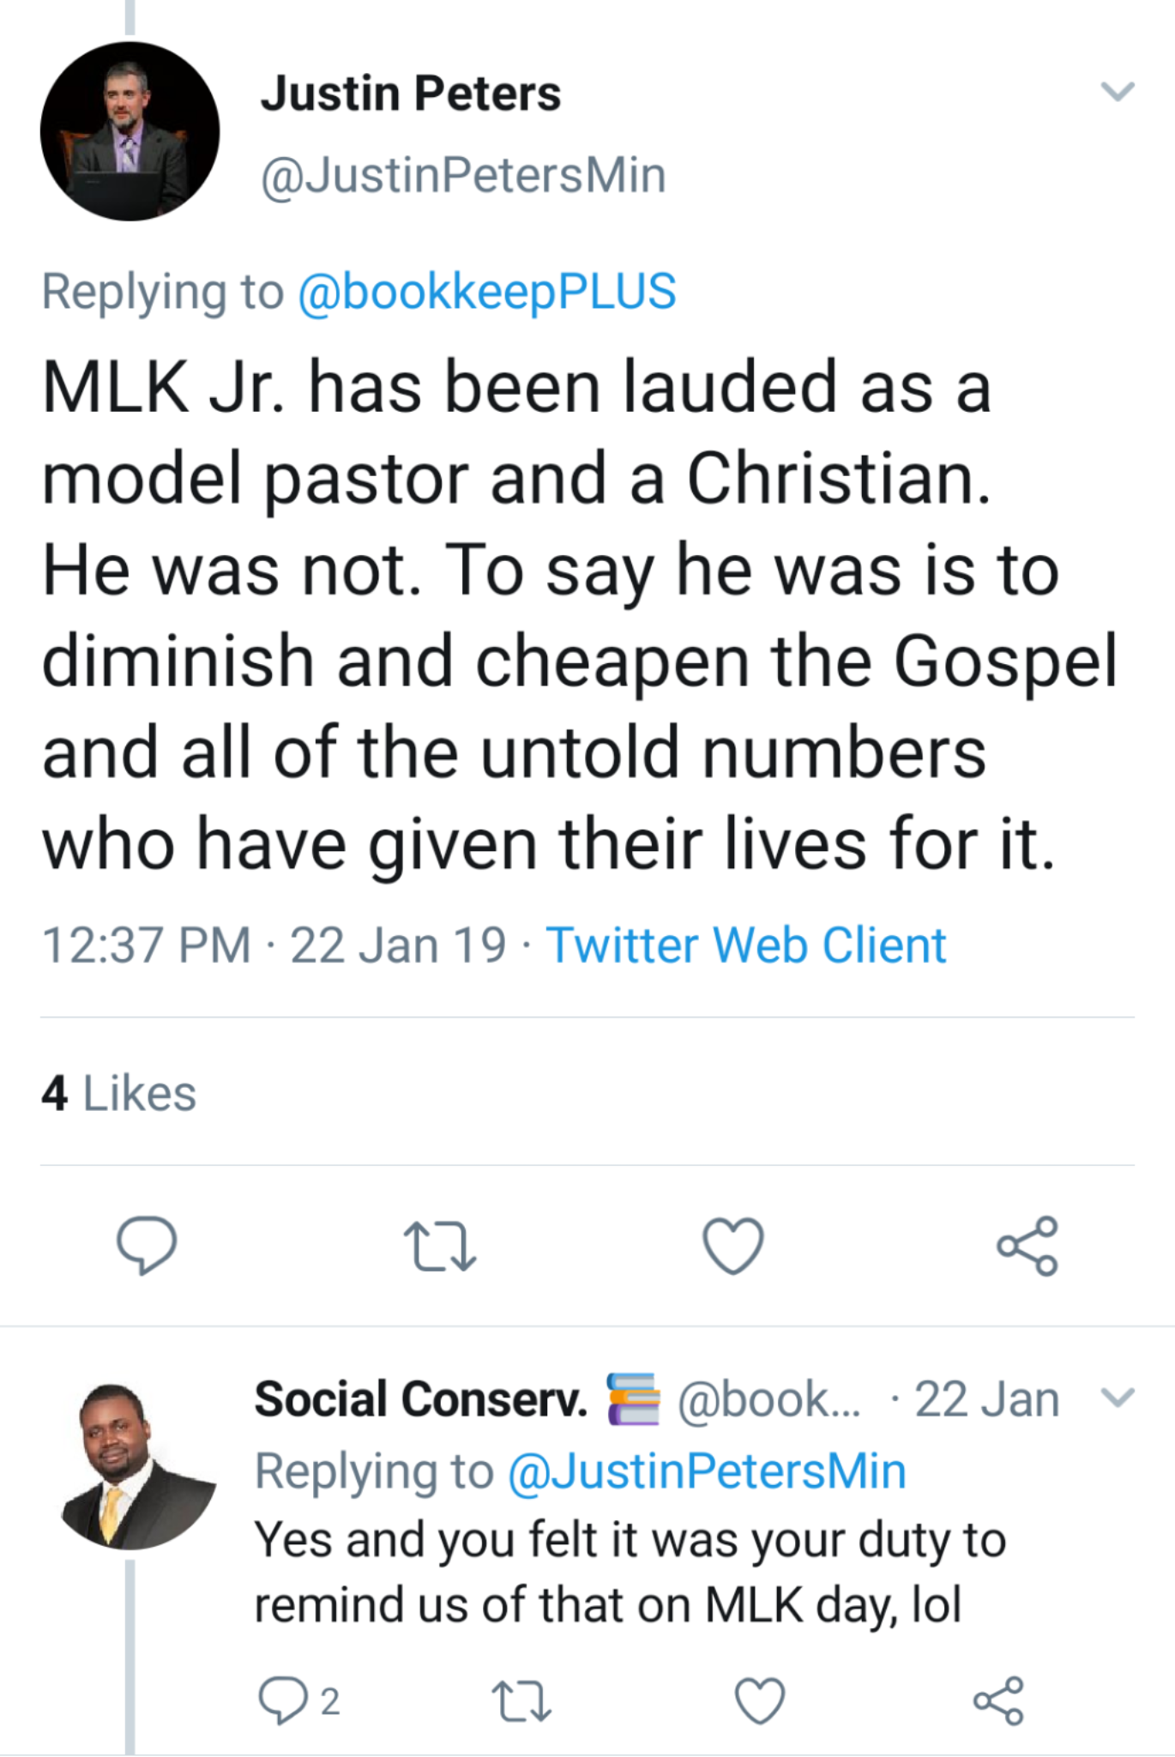The image size is (1175, 1757).
Task: Click the books emoji next to Social Conserv.
Action: 633,1399
